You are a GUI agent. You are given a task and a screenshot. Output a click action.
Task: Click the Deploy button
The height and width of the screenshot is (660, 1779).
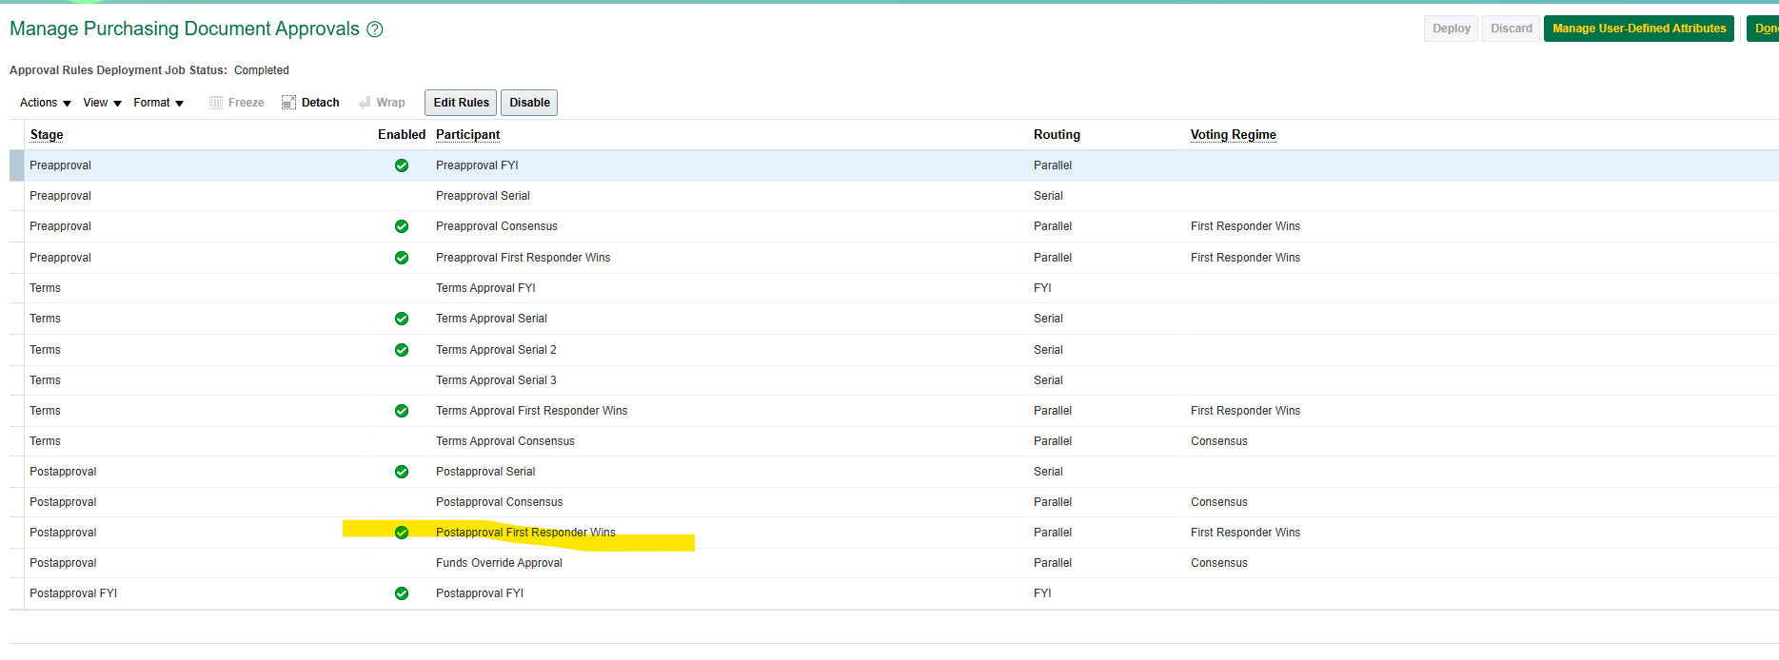pos(1452,29)
